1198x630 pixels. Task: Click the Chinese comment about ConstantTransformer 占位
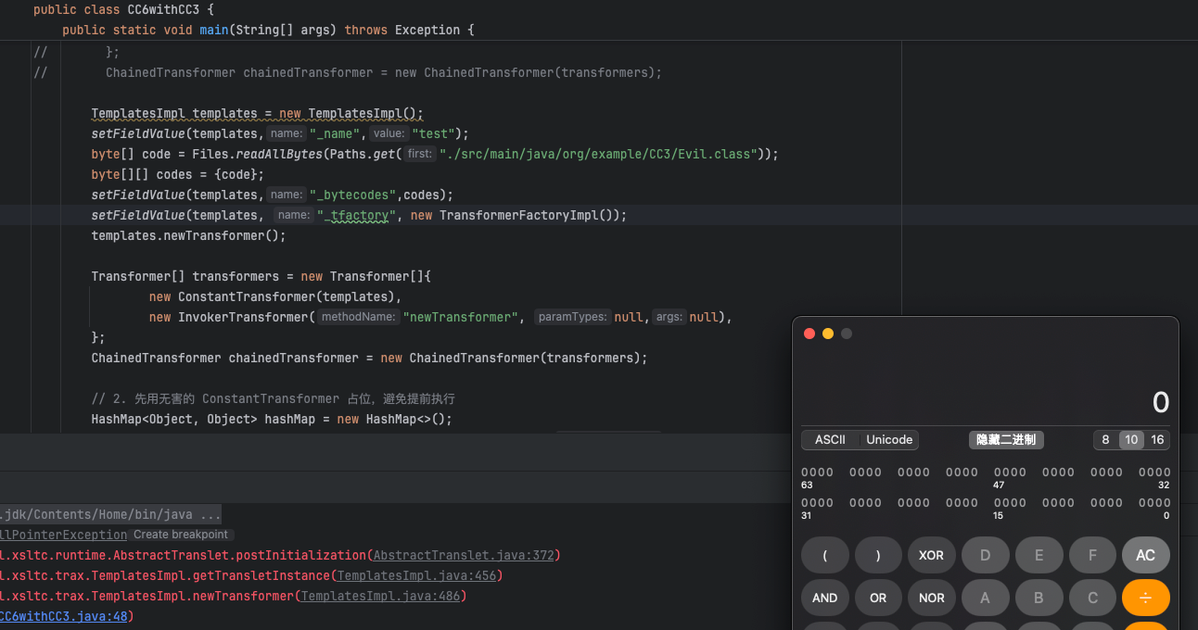[x=273, y=398]
